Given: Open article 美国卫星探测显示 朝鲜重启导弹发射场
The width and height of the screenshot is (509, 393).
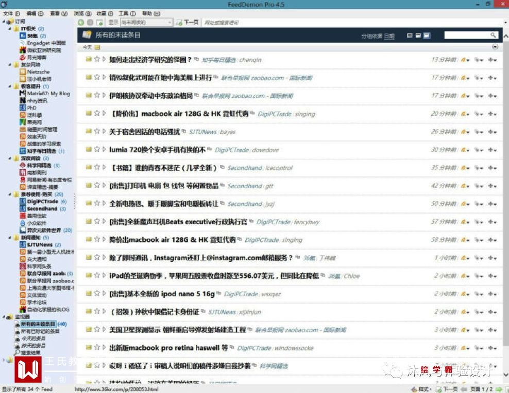Looking at the screenshot, I should (x=178, y=330).
